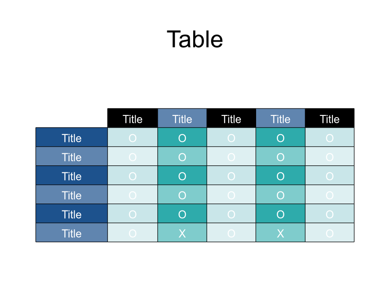Screen dimensions: 390x293
Task: Click the last column header Title cell
Action: (x=330, y=119)
